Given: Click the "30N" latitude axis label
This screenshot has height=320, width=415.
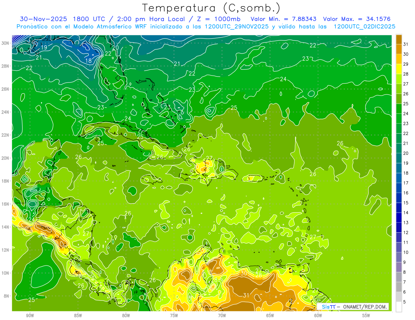Looking at the screenshot, I should click(6, 43).
